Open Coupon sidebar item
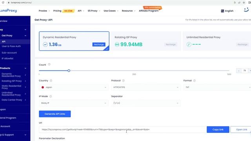251x141 pixels. (3, 109)
